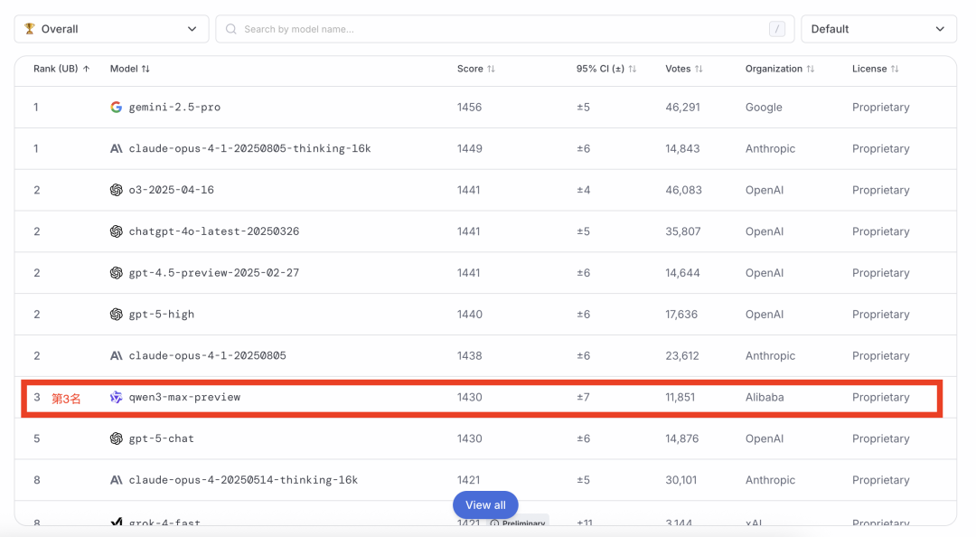
Task: Select model name o3-2025-04-16
Action: click(x=171, y=190)
